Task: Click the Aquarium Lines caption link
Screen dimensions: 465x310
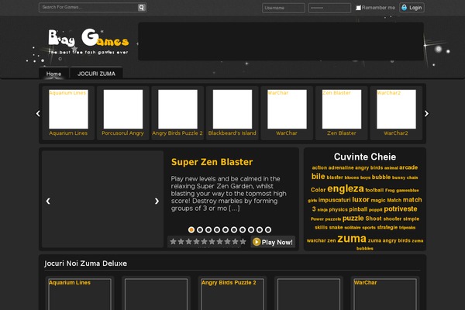Action: 68,133
